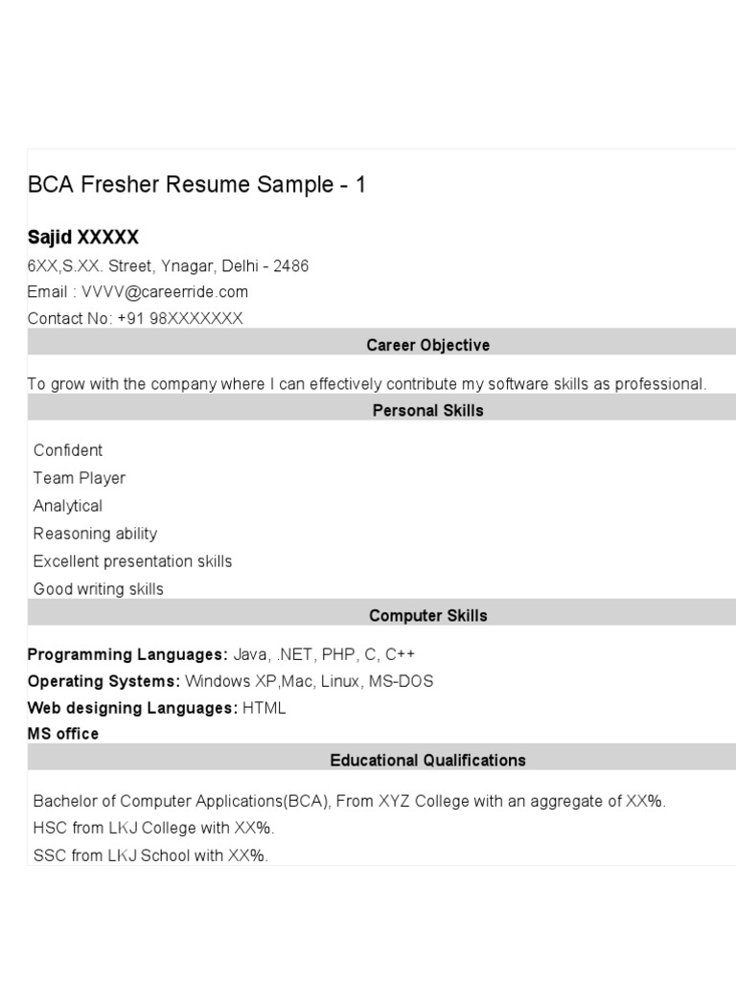Image resolution: width=736 pixels, height=981 pixels.
Task: Click the 'Operating Systems:' label
Action: [103, 682]
